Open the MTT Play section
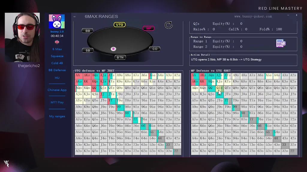The height and width of the screenshot is (172, 307). pyautogui.click(x=57, y=102)
